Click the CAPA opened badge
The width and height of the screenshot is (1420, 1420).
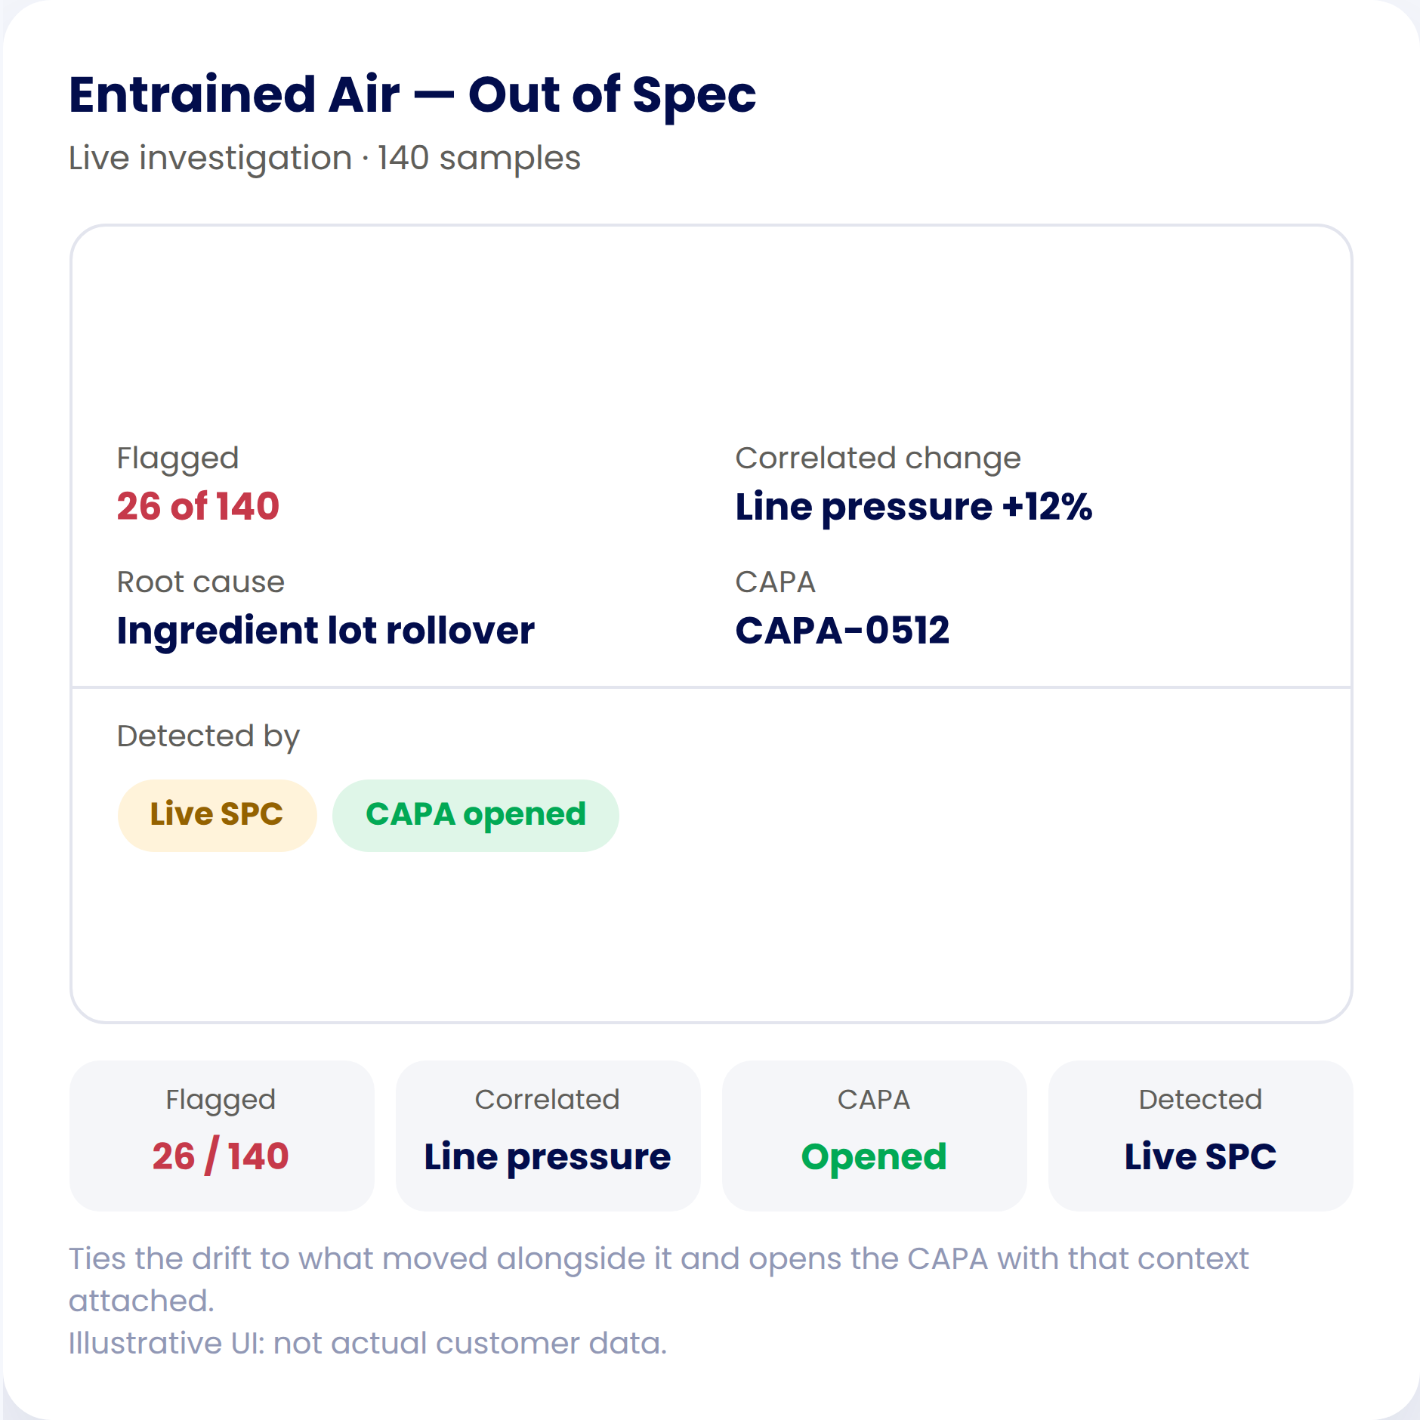[x=475, y=815]
